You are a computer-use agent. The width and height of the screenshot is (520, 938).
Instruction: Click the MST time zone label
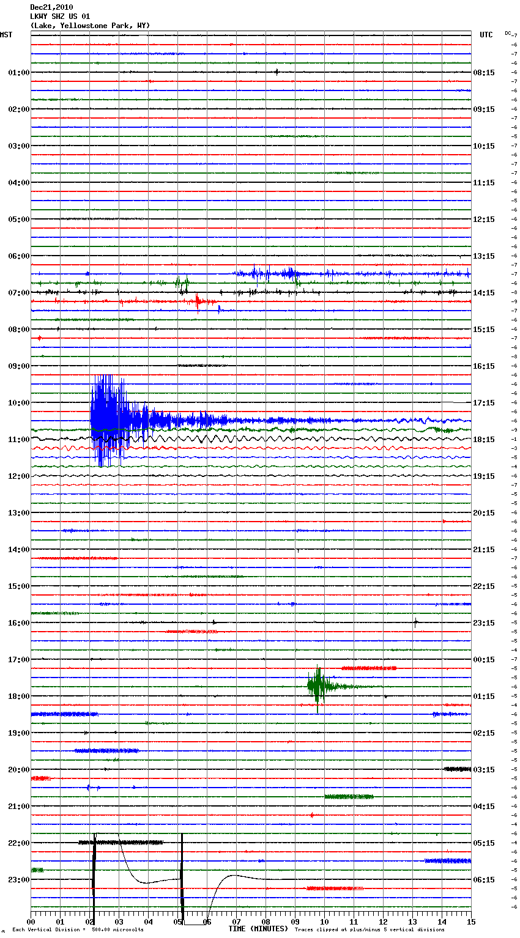click(6, 35)
